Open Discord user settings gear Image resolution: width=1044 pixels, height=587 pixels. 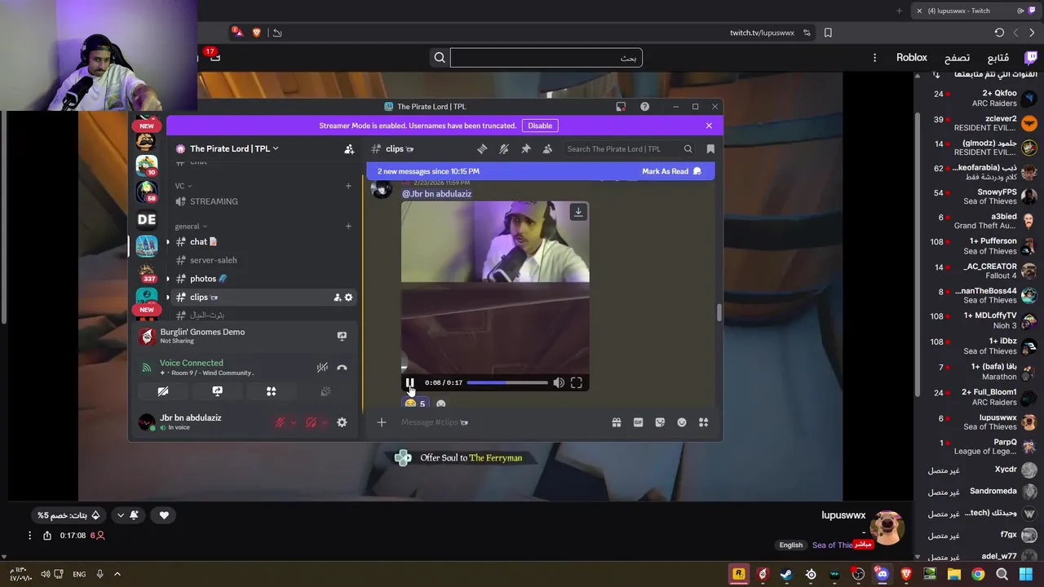[342, 422]
